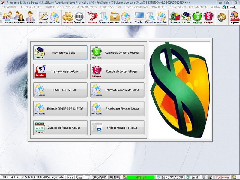Image resolution: width=240 pixels, height=180 pixels.
Task: Open the Vendas monitor icon
Action: pyautogui.click(x=139, y=17)
